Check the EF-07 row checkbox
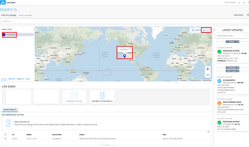Image resolution: width=249 pixels, height=147 pixels. click(x=5, y=139)
